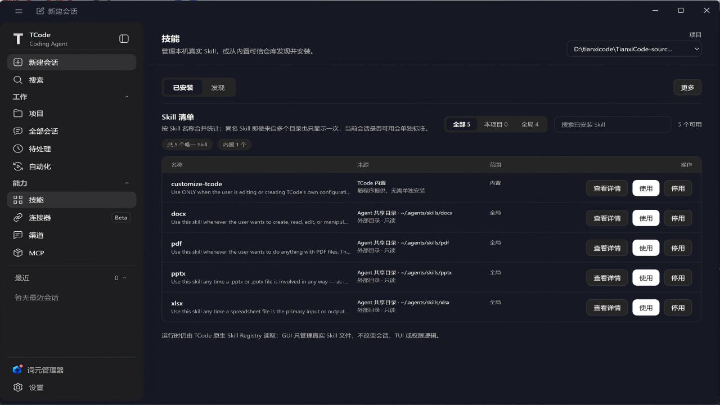Screen dimensions: 720x405
Task: Click the magnifier icon for 搜索
Action: click(x=18, y=80)
